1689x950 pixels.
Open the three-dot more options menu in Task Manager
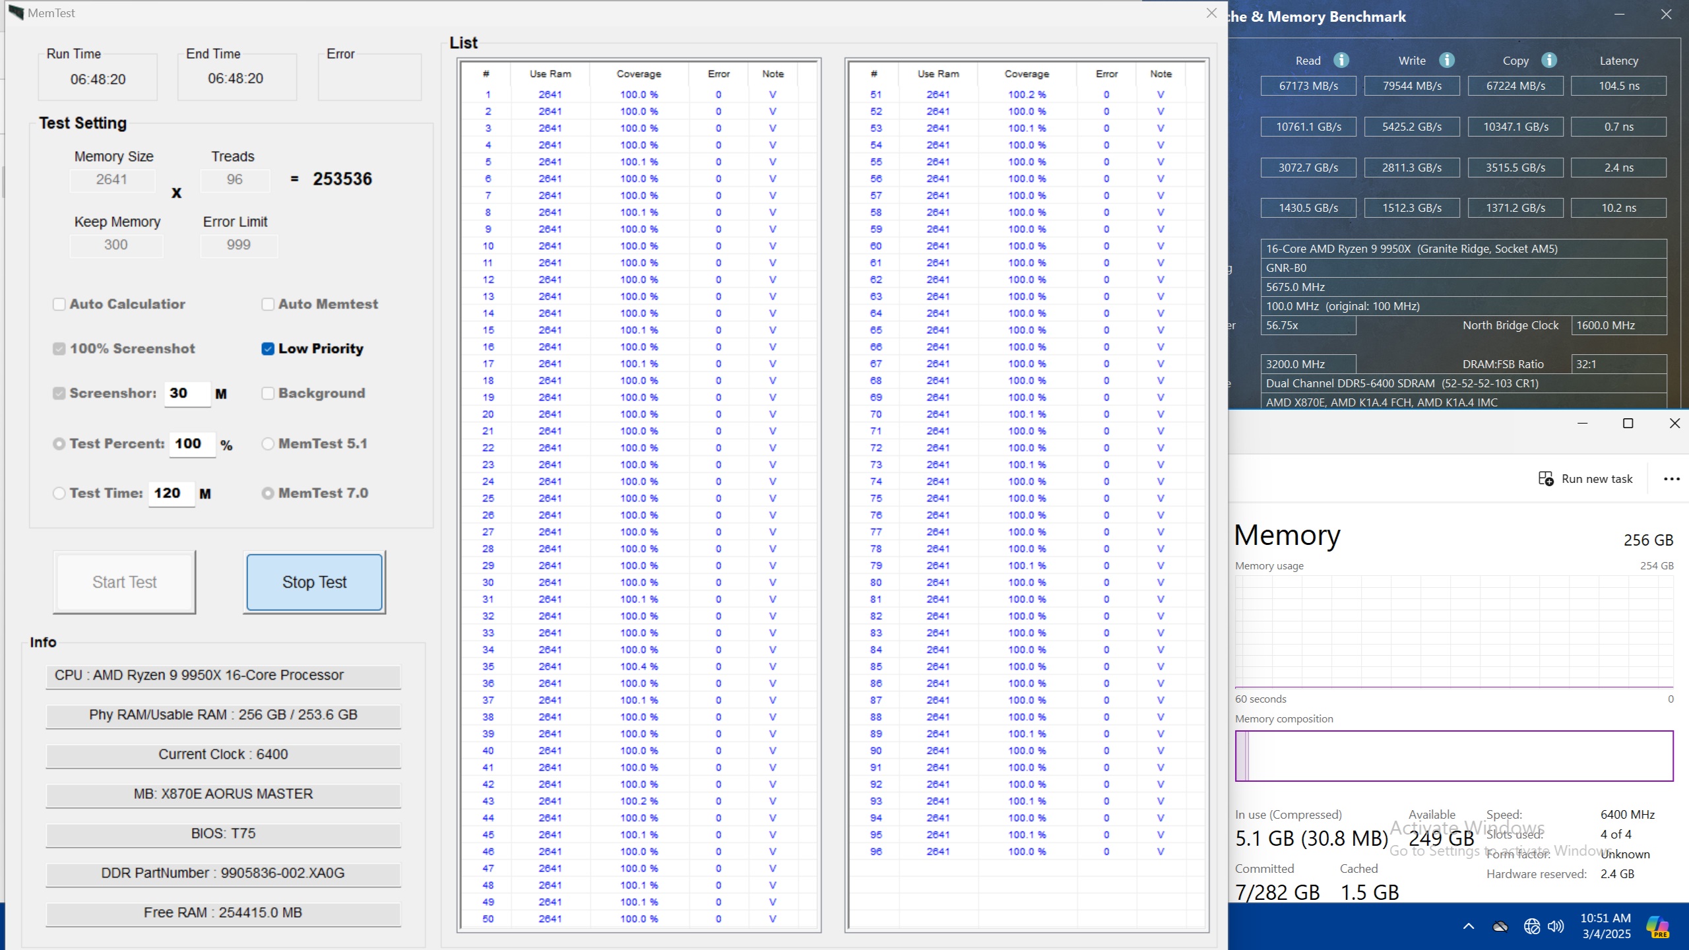coord(1672,478)
